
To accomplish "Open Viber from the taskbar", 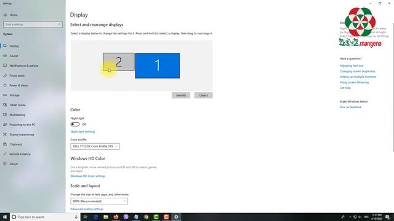I will point(126,217).
